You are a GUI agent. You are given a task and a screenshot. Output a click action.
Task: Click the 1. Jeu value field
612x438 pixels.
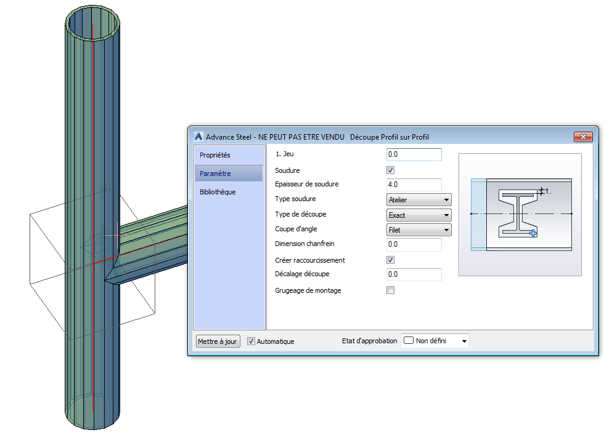pos(414,154)
